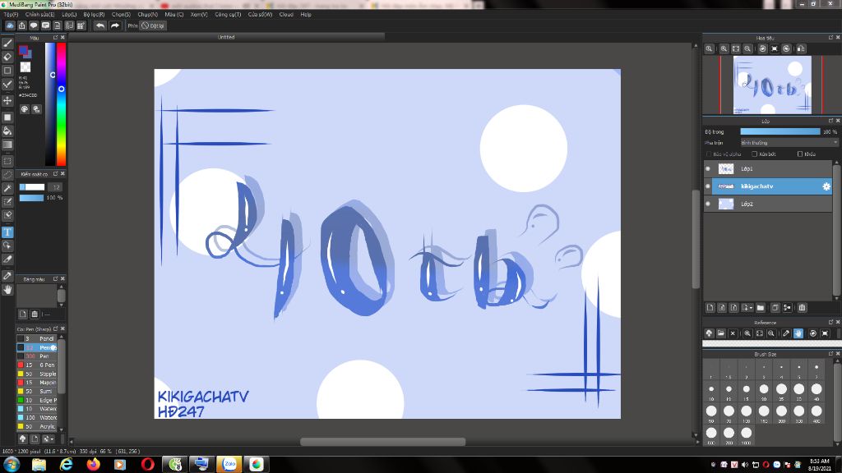Click the Đặt lại reset button
The height and width of the screenshot is (473, 842).
click(154, 25)
